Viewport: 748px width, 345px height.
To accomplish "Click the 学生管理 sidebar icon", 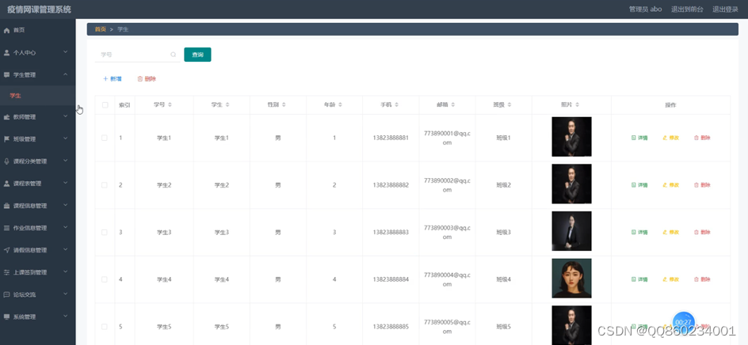I will (6, 75).
